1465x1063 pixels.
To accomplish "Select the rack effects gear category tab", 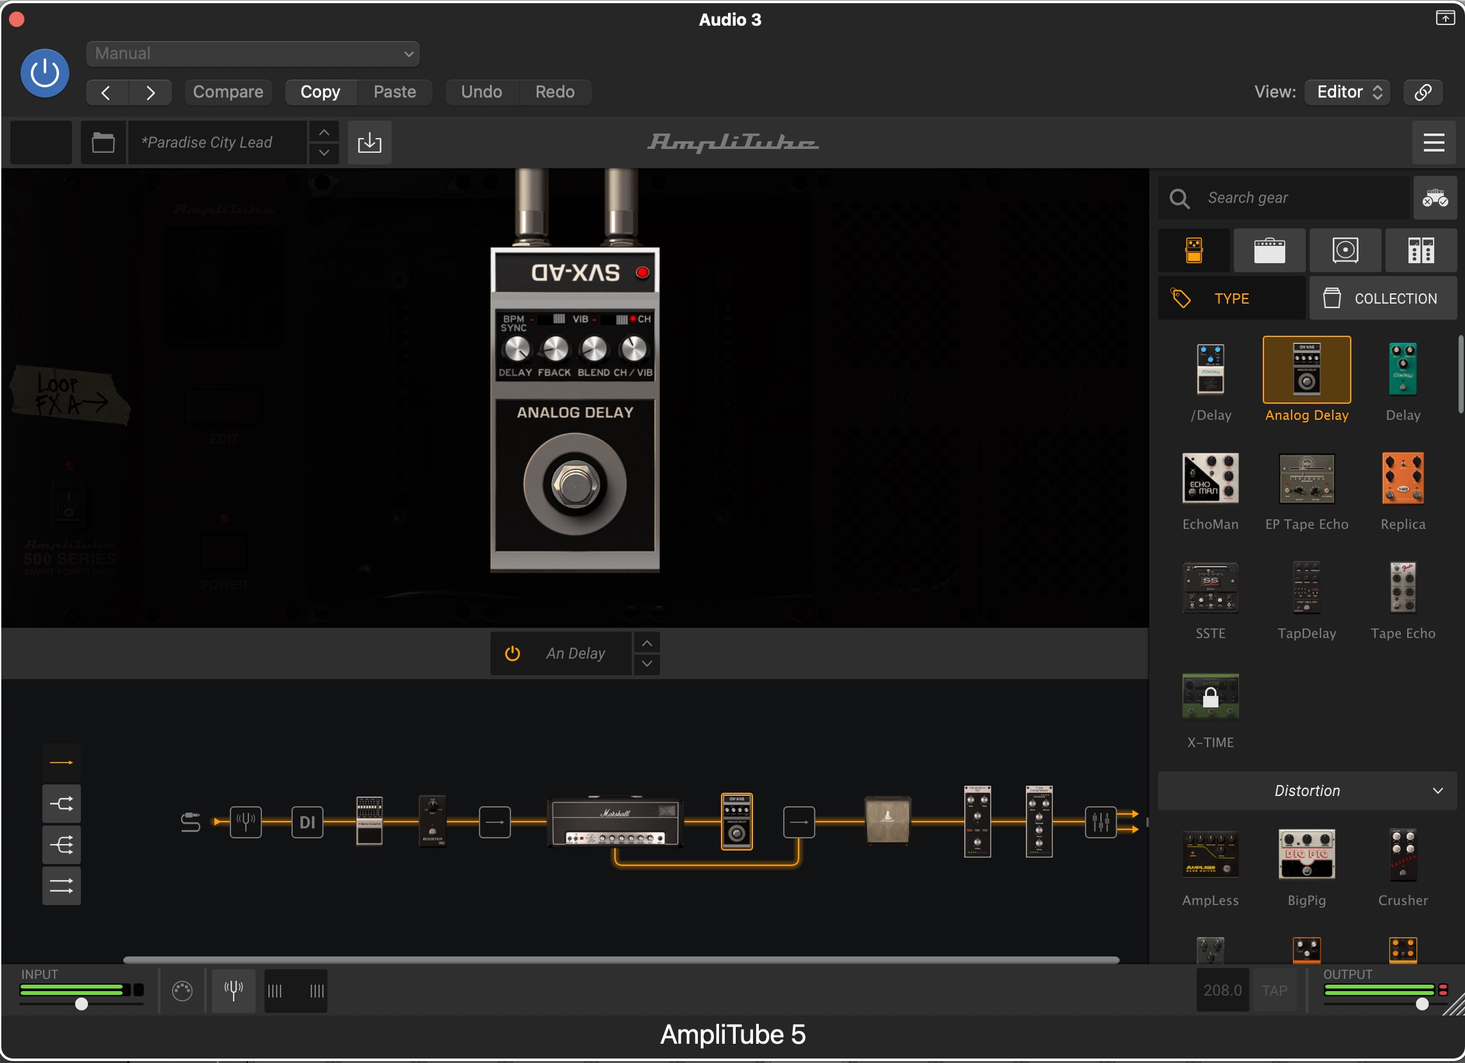I will click(1421, 250).
